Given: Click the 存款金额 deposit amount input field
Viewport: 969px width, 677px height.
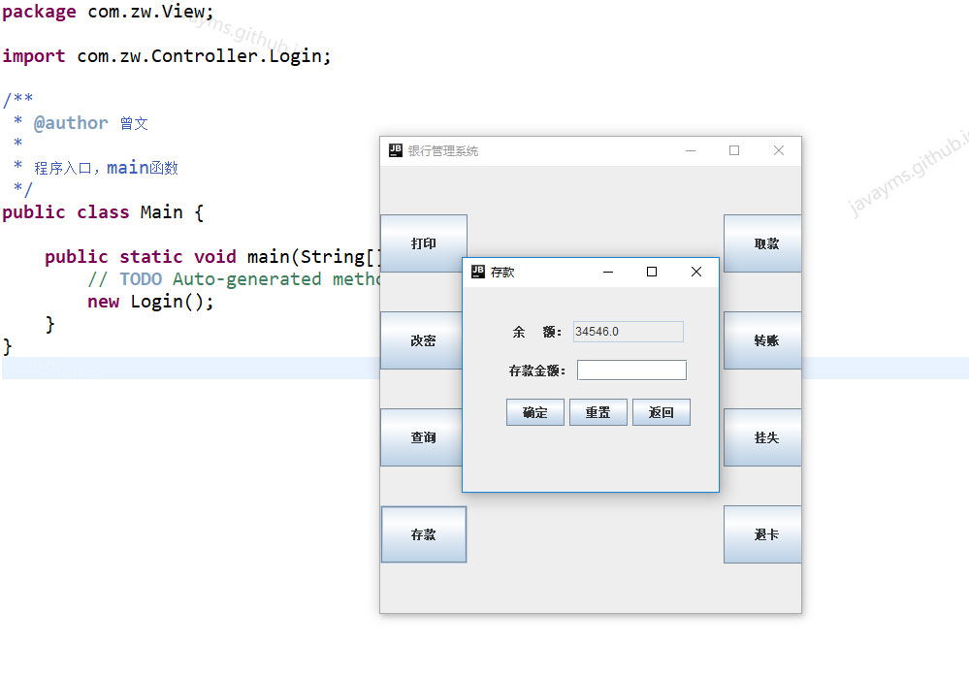Looking at the screenshot, I should click(631, 370).
